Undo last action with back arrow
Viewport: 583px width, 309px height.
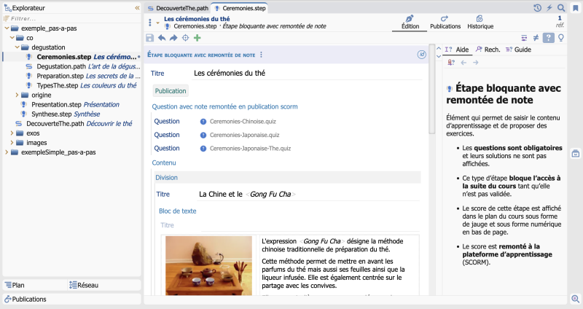pyautogui.click(x=162, y=38)
